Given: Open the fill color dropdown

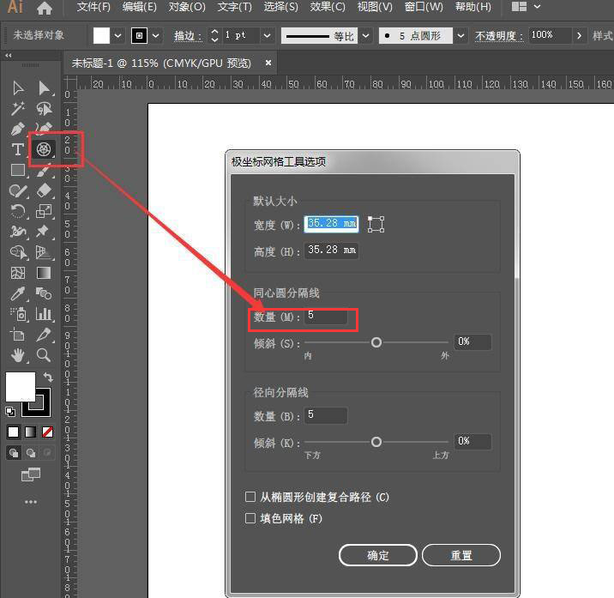Looking at the screenshot, I should coord(117,36).
